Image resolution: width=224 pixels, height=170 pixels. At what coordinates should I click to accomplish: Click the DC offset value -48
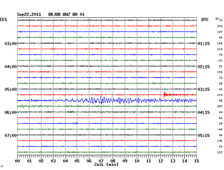pyautogui.click(x=220, y=129)
